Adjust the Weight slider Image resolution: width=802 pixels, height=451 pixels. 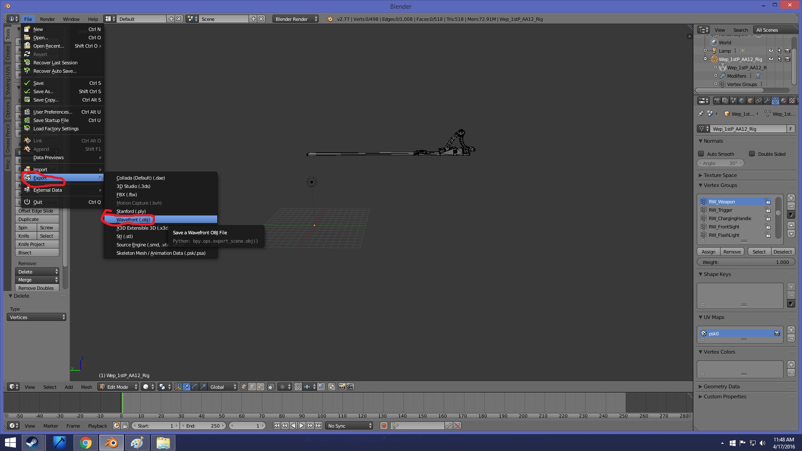click(x=746, y=262)
